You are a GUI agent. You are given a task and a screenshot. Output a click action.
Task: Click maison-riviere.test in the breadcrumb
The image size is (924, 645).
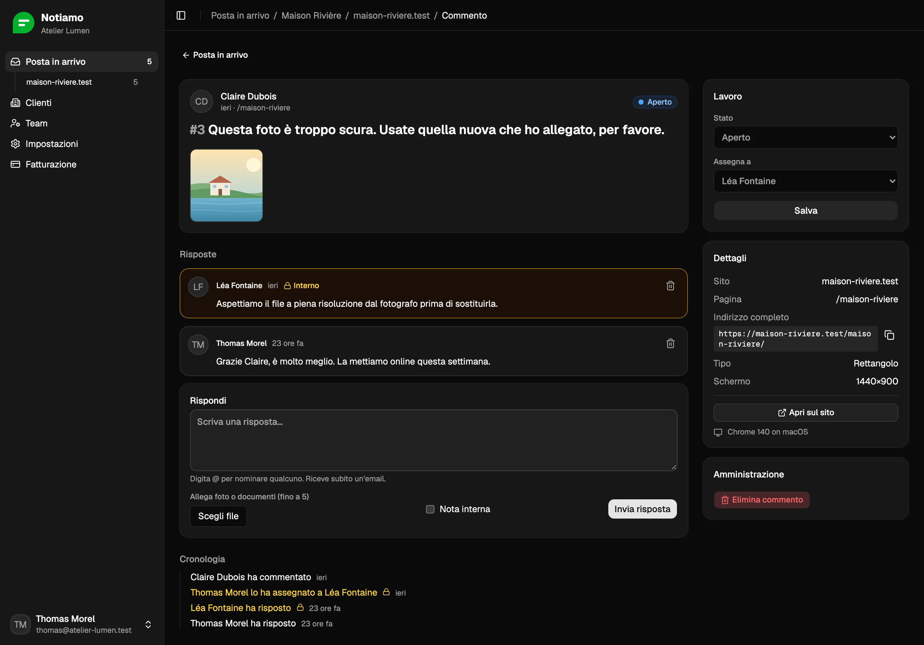click(391, 15)
